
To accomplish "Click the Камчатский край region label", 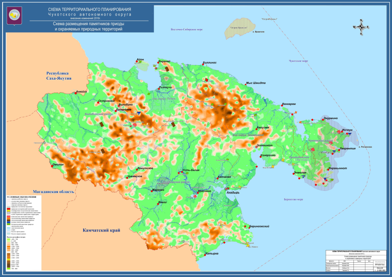I will [x=101, y=231].
